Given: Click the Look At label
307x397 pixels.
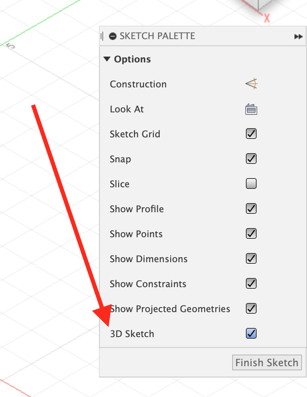Looking at the screenshot, I should [x=127, y=109].
